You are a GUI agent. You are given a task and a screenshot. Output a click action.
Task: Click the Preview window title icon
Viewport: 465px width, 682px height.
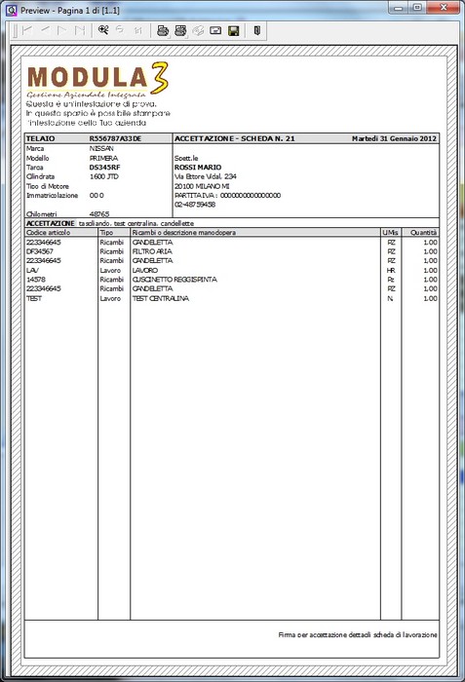tap(11, 10)
